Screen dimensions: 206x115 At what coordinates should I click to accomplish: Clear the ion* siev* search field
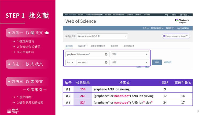click(x=106, y=62)
